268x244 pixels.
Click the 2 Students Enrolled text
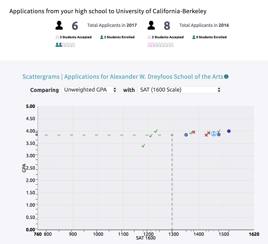tap(119, 37)
